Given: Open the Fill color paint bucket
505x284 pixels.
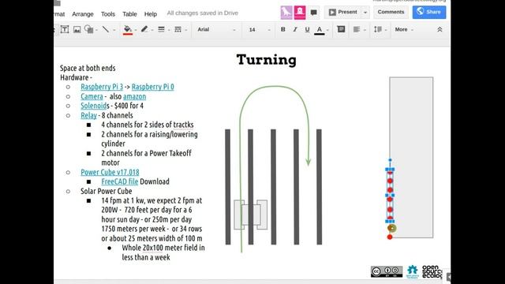Looking at the screenshot, I should click(x=128, y=30).
